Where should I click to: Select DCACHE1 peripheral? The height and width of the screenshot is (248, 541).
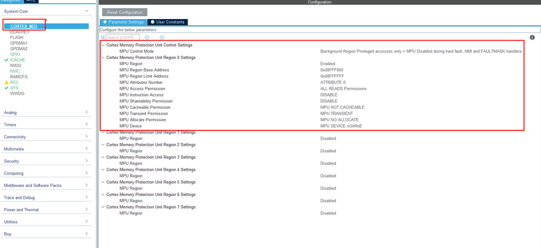(19, 32)
